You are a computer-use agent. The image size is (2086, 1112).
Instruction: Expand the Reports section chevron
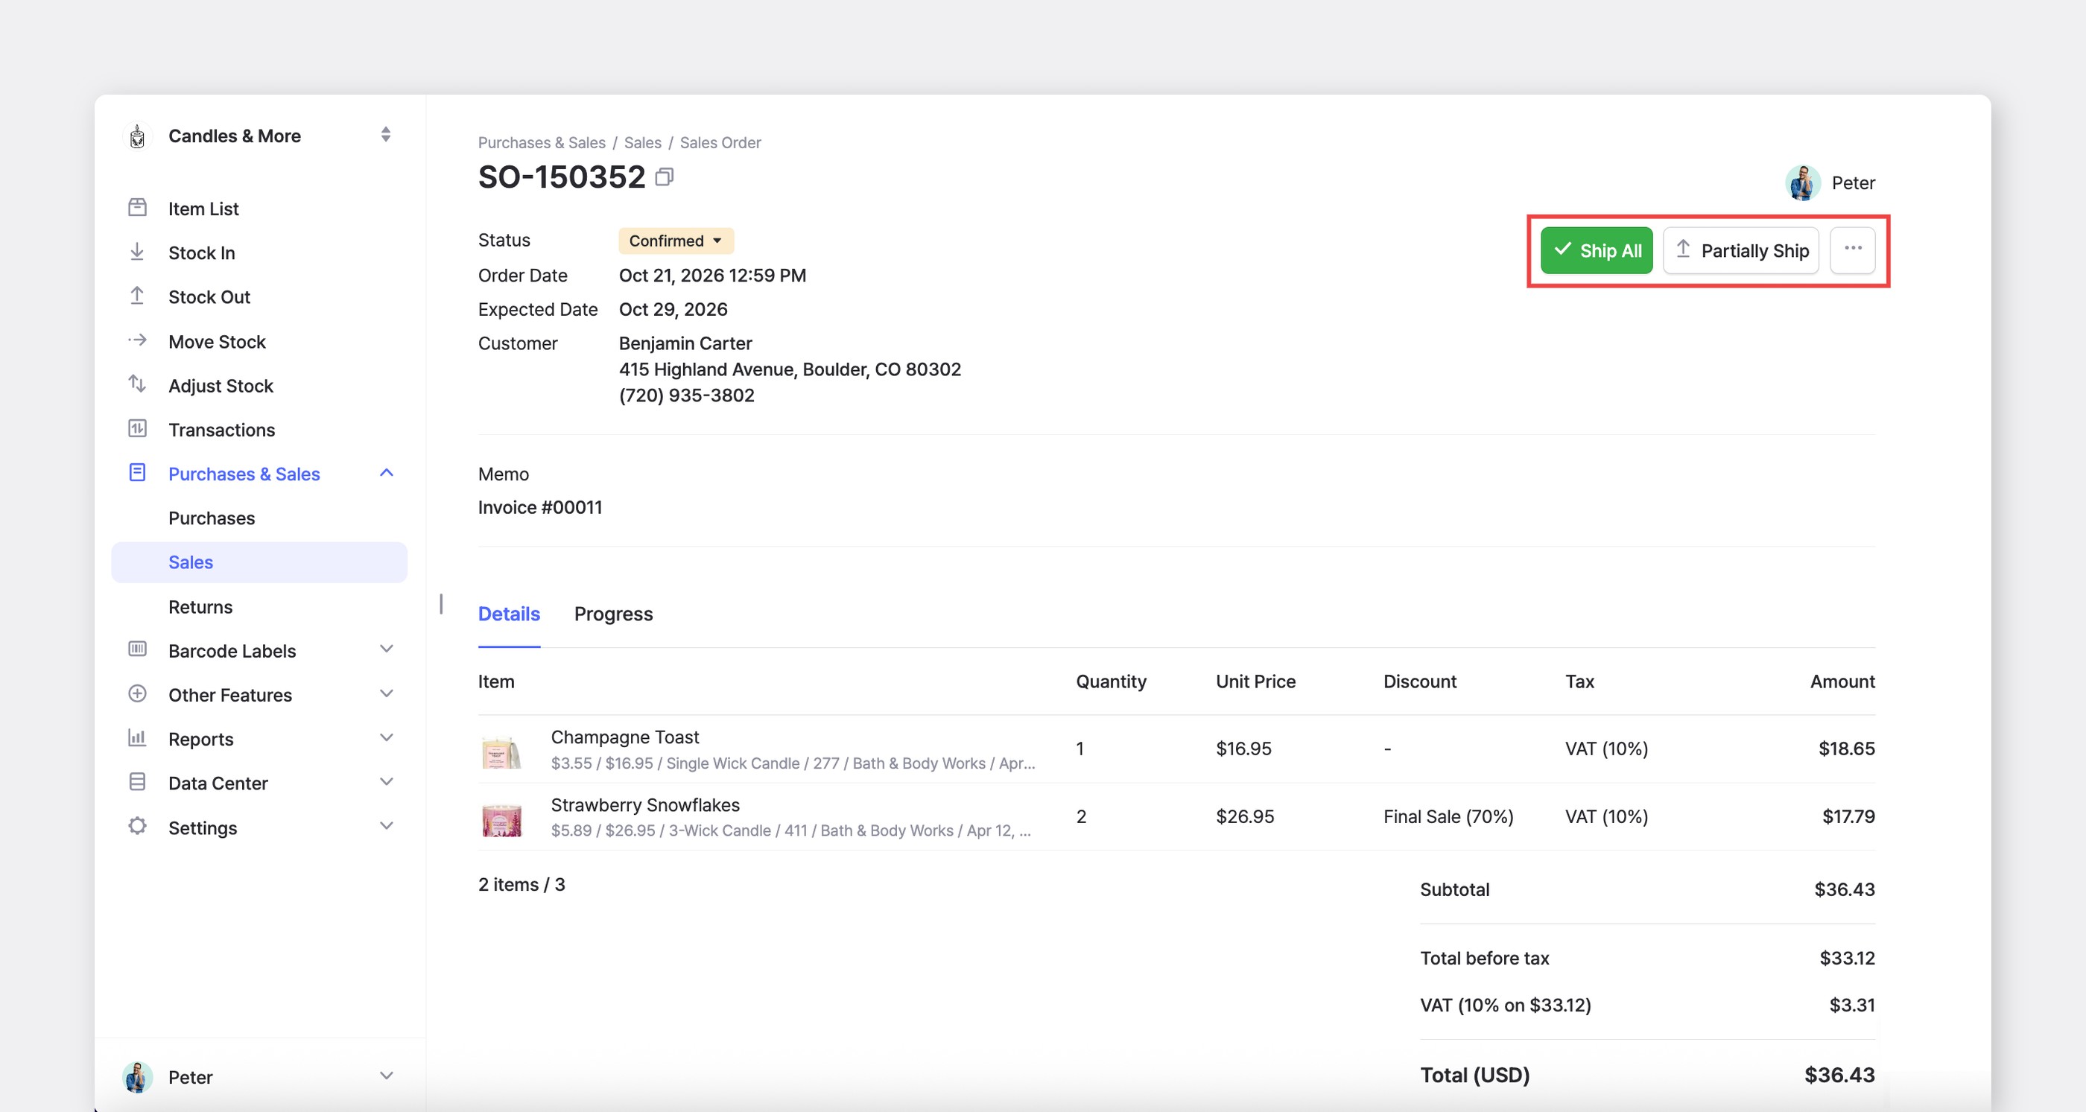point(386,737)
